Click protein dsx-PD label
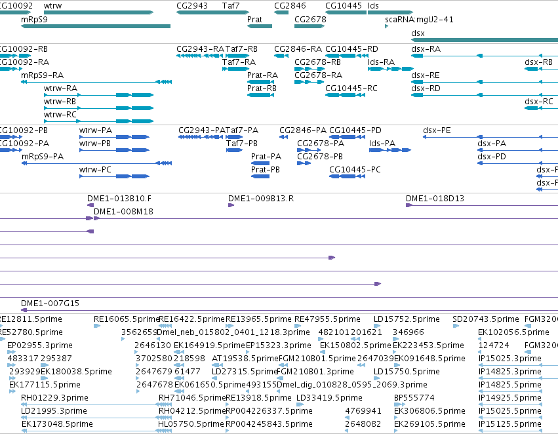This screenshot has width=558, height=434. 492,157
